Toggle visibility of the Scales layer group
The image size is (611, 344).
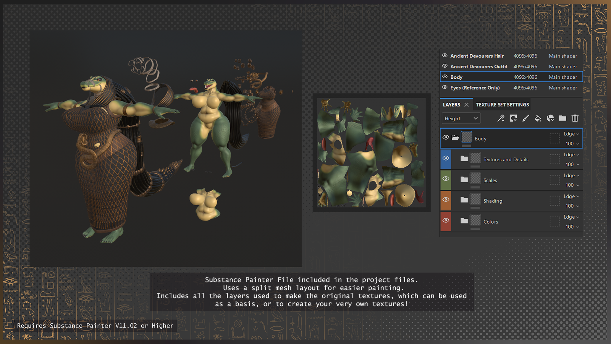[x=446, y=179]
